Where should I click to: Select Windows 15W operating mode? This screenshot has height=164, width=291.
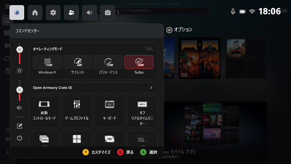tap(47, 62)
